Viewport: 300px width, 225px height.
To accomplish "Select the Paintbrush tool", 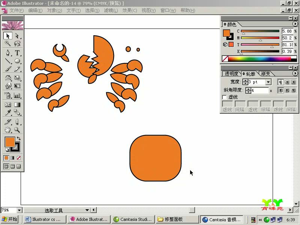I will (8, 69).
